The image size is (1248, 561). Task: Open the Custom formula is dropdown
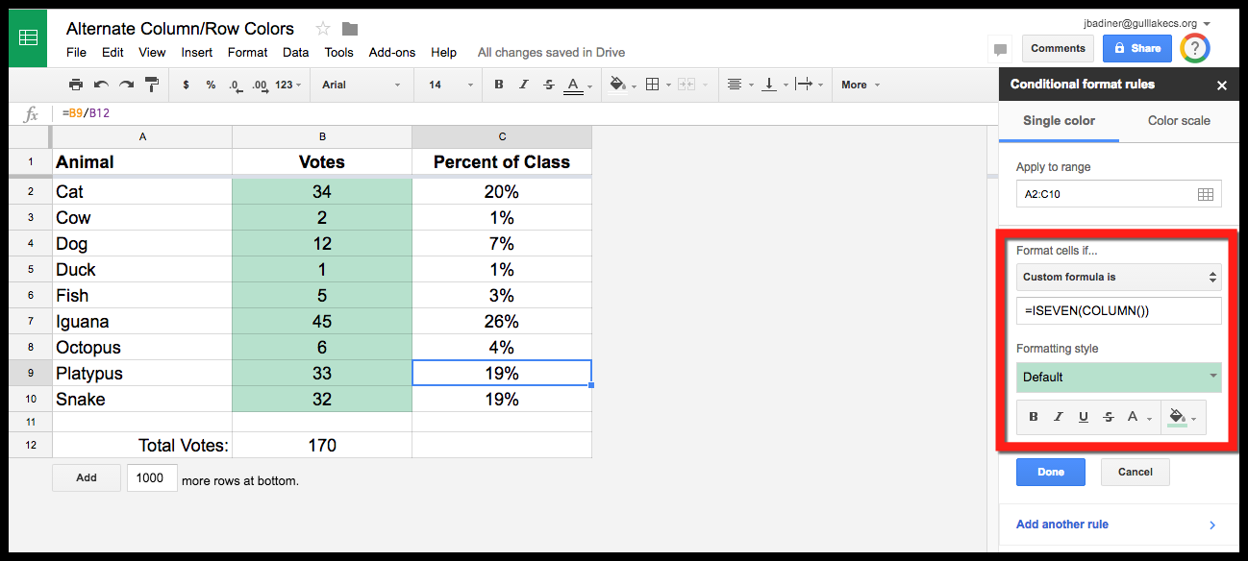1119,278
